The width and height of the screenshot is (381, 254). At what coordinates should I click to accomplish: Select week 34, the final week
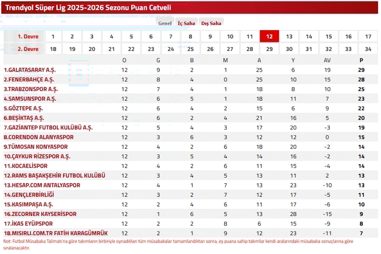point(368,49)
